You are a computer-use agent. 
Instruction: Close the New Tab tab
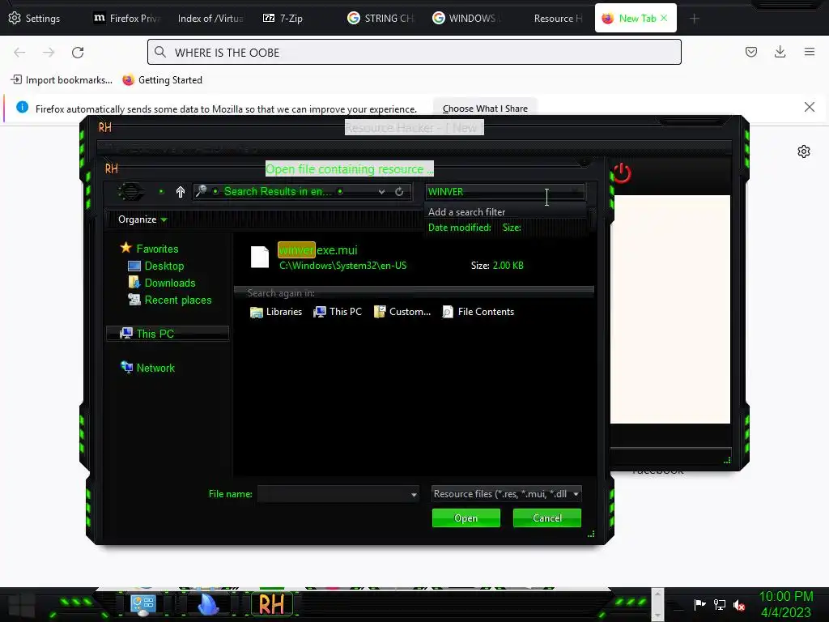click(664, 18)
